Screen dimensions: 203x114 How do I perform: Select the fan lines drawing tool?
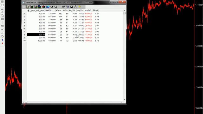[x=2, y=12]
